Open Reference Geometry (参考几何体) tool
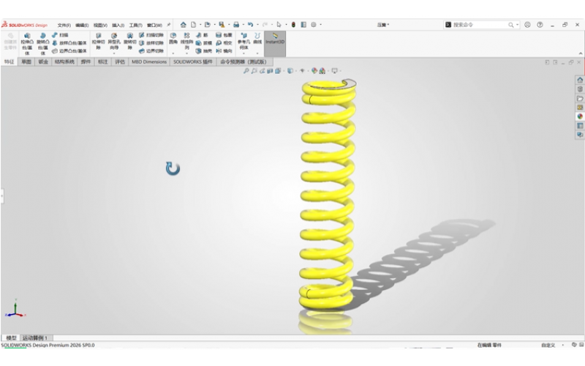585x366 pixels. point(244,41)
